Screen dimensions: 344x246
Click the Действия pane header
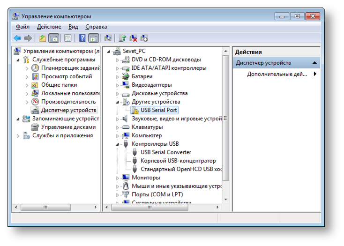tap(277, 52)
